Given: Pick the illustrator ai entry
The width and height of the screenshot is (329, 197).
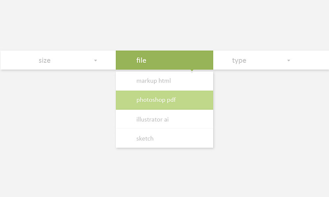Looking at the screenshot, I should pyautogui.click(x=164, y=119).
